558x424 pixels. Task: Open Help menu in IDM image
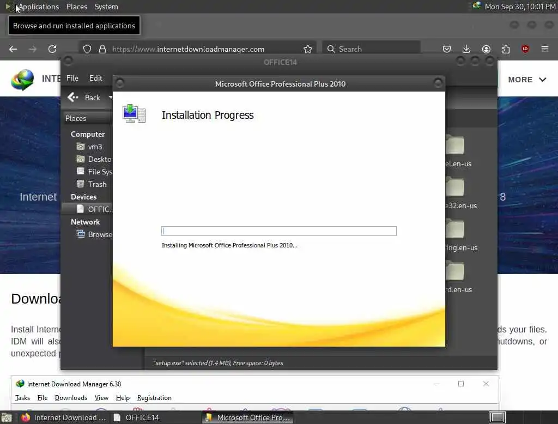click(123, 398)
